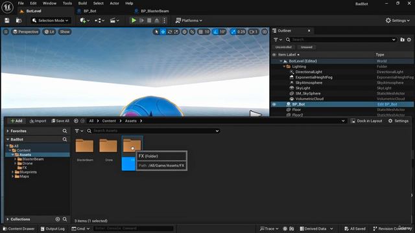The image size is (415, 233).
Task: Open the quick add actor menu
Action: (85, 20)
